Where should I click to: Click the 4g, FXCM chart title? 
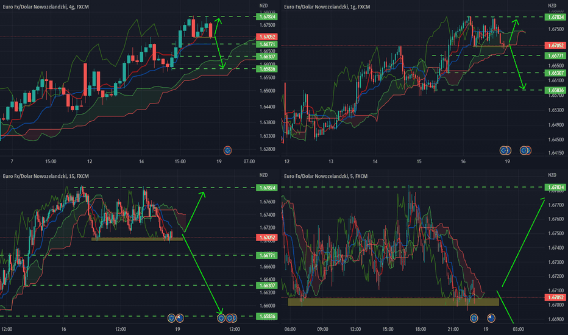tap(46, 7)
